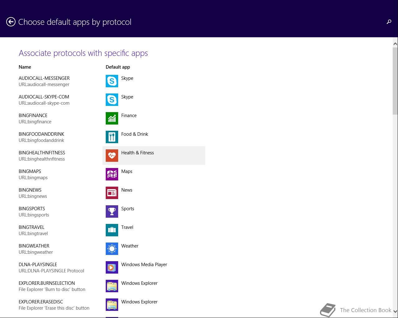Viewport: 398px width, 318px height.
Task: Click the EXPLORER.ERASEDISC protocol name
Action: [x=41, y=302]
